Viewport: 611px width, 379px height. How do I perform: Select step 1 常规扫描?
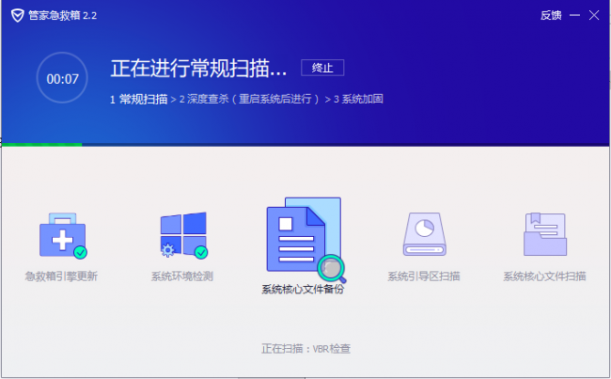pyautogui.click(x=138, y=100)
